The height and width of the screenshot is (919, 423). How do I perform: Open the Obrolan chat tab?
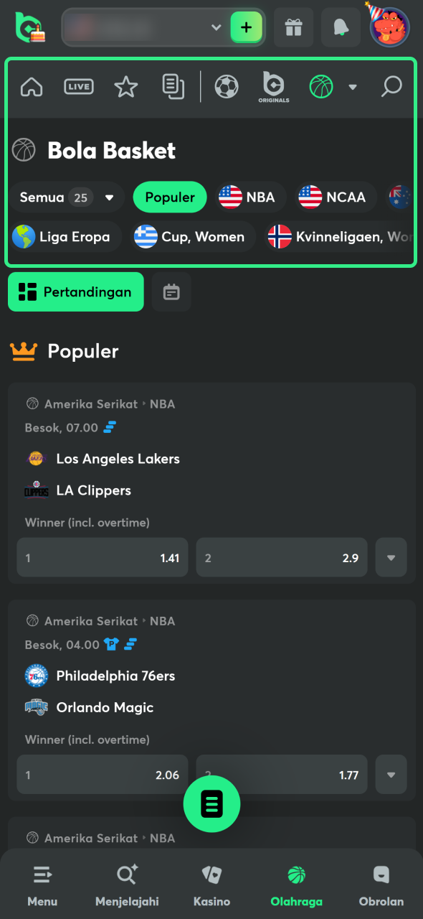(x=381, y=886)
